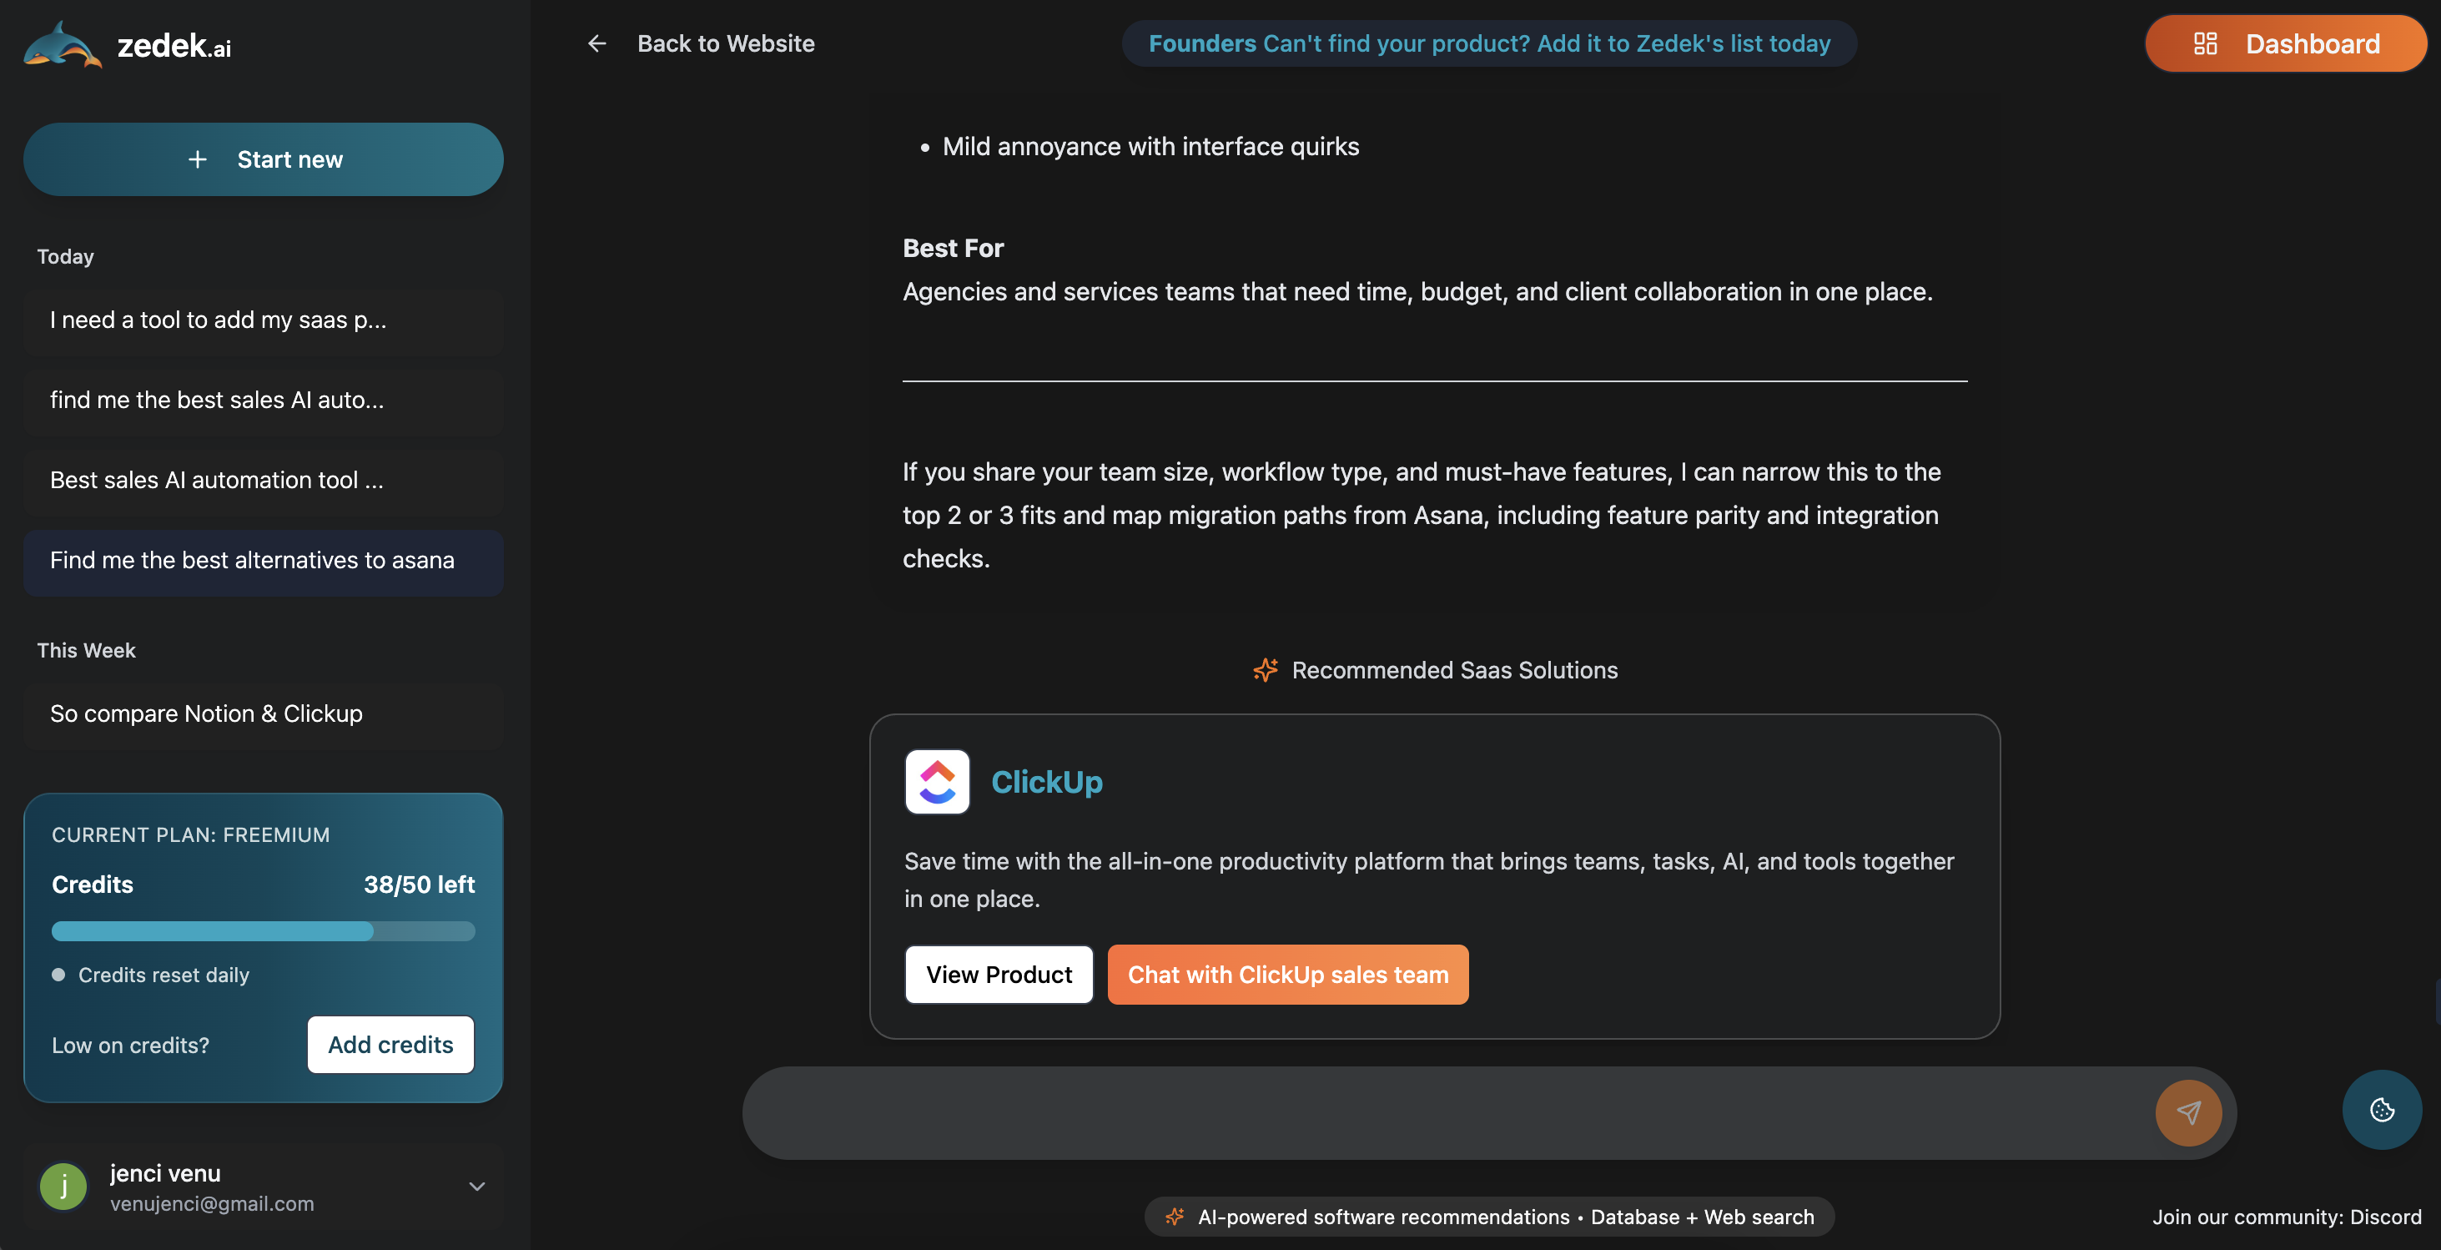2441x1250 pixels.
Task: Click the ClickUp product logo icon
Action: pos(937,782)
